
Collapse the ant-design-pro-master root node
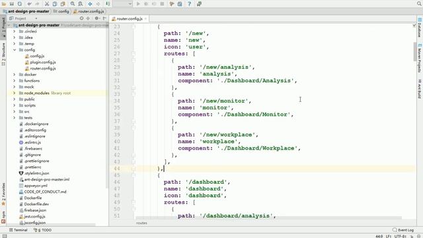(x=9, y=25)
